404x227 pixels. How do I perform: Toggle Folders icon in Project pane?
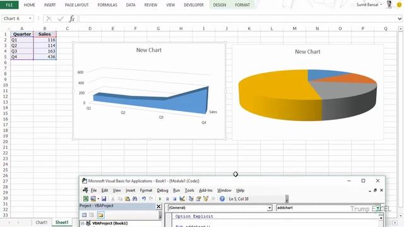click(100, 215)
